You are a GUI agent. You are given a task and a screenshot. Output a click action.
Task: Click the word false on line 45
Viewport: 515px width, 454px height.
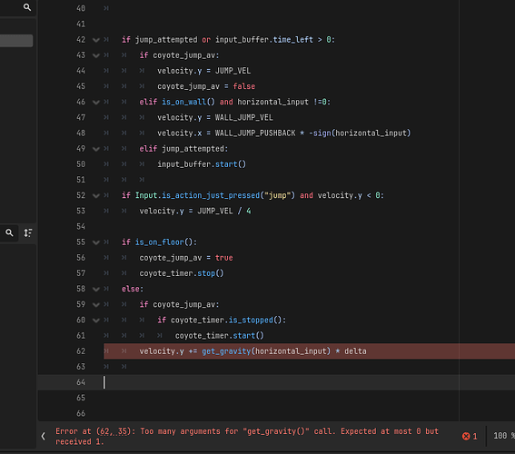tap(244, 86)
